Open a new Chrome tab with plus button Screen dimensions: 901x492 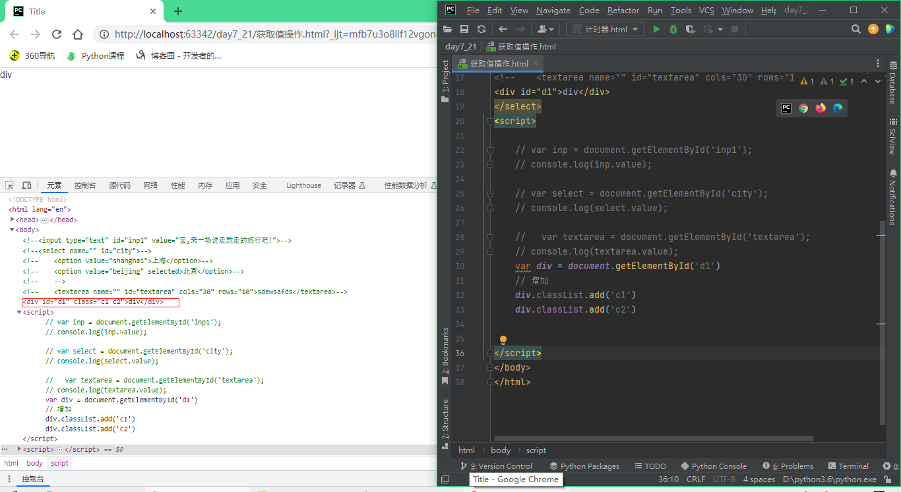178,11
